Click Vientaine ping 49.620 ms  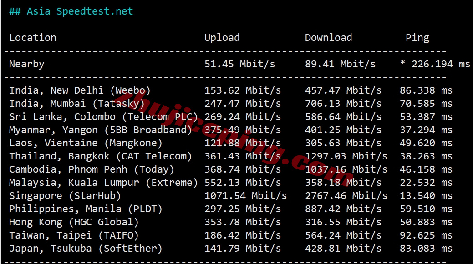point(426,143)
